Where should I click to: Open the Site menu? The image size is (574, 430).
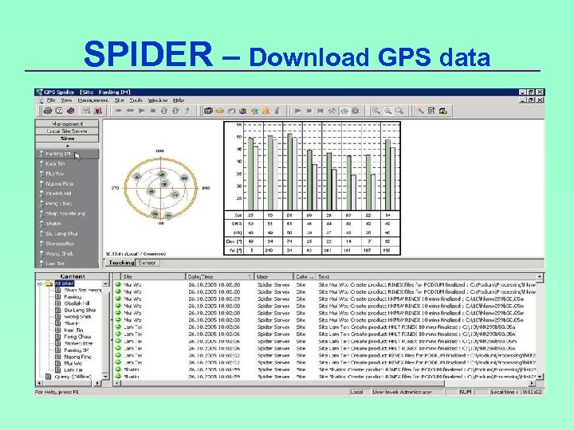[120, 100]
